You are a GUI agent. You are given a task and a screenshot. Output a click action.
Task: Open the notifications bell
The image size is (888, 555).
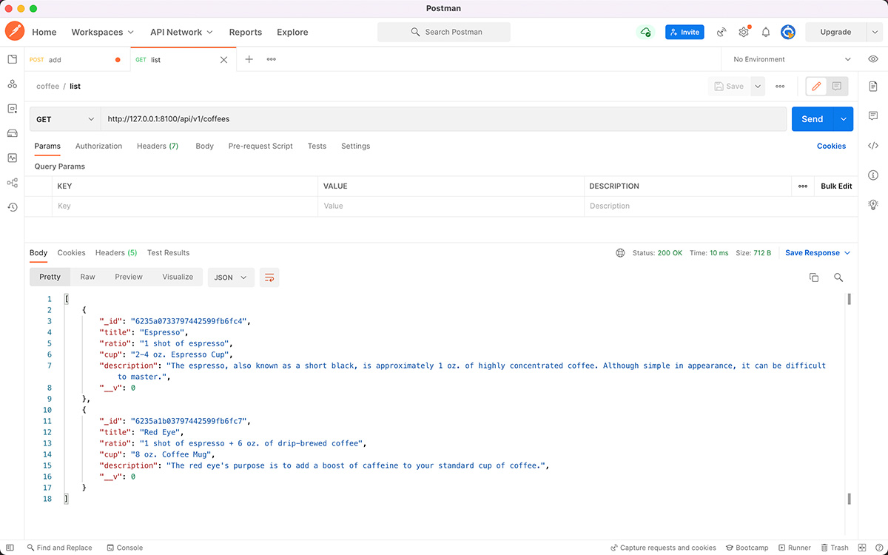766,32
